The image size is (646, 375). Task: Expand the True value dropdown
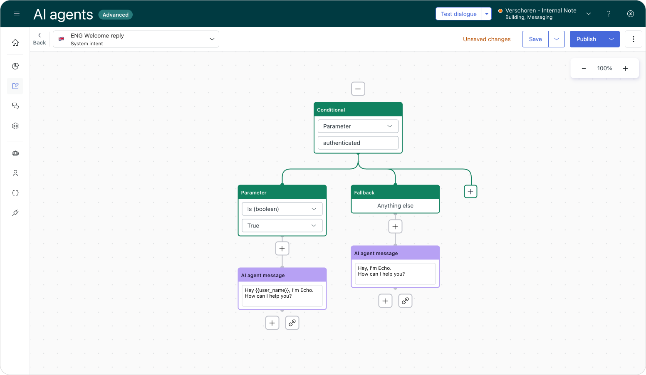click(x=282, y=225)
